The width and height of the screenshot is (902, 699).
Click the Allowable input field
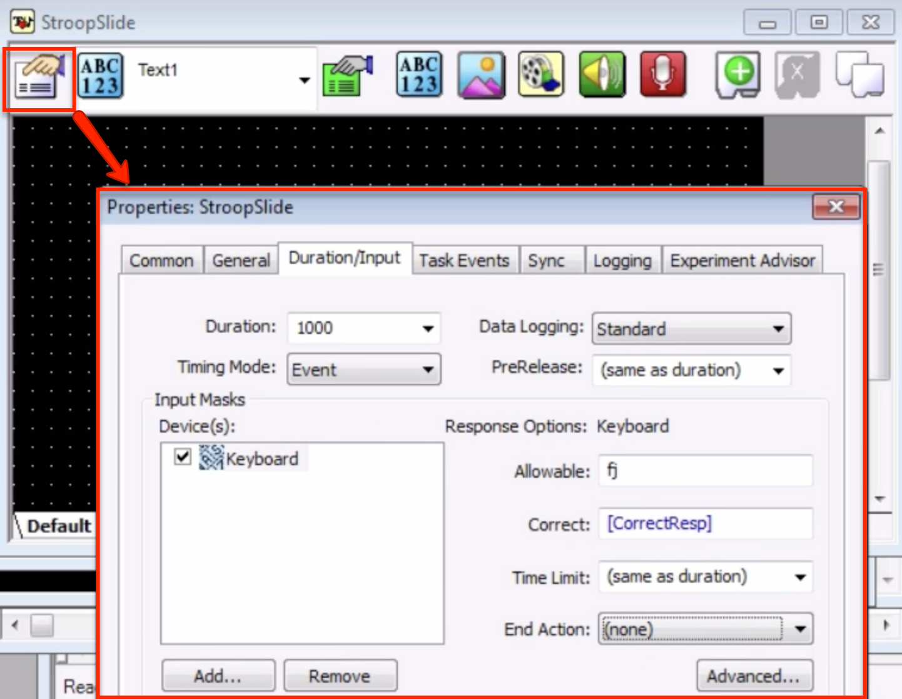click(x=706, y=471)
